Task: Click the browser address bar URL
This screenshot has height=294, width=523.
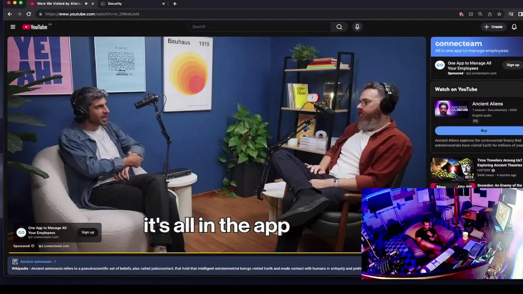Action: tap(92, 14)
